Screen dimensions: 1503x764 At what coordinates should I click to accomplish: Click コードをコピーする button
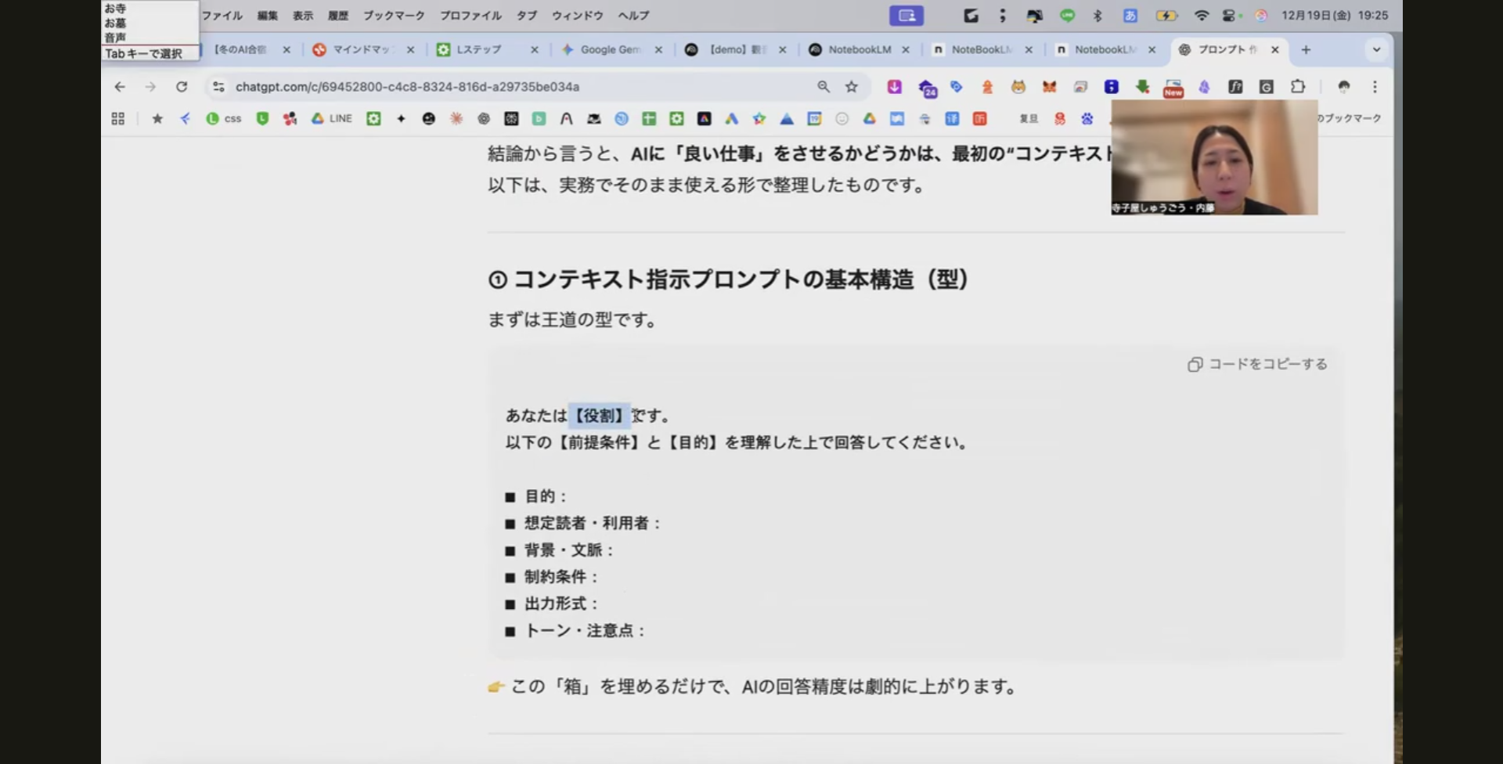tap(1257, 364)
